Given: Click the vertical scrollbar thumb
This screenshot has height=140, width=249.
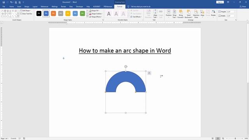Looking at the screenshot, I should [248, 53].
